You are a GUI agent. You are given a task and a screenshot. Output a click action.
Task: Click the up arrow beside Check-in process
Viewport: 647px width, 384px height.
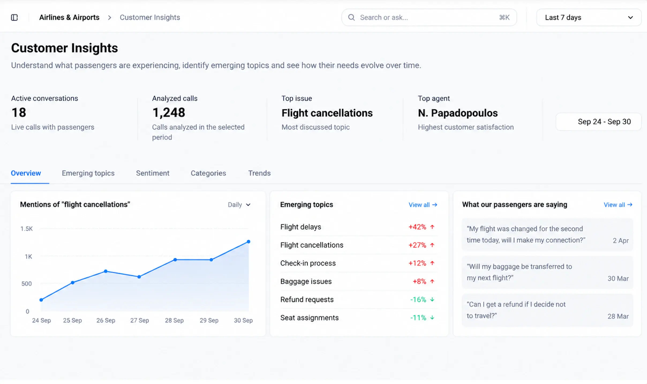432,263
